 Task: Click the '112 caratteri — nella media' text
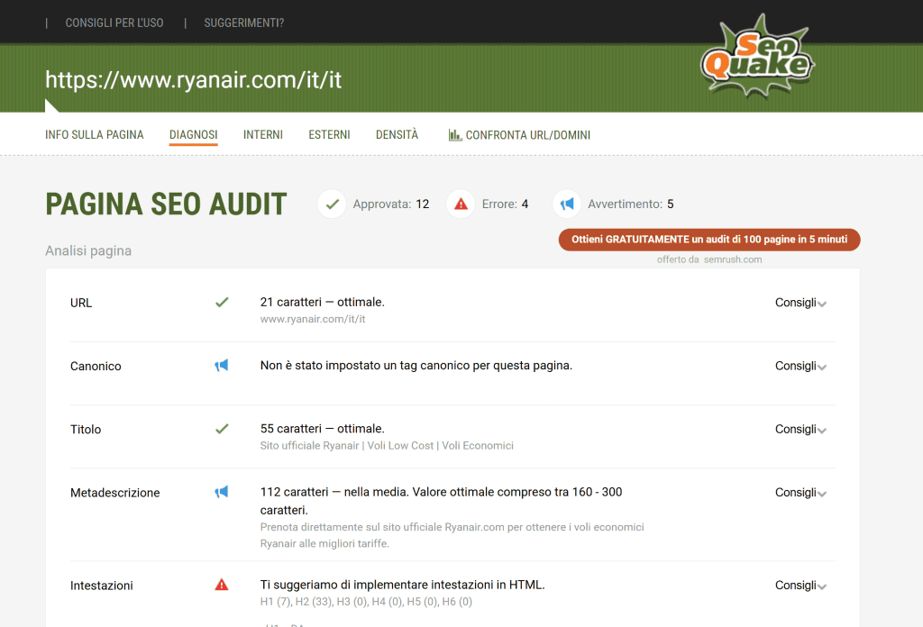point(441,501)
